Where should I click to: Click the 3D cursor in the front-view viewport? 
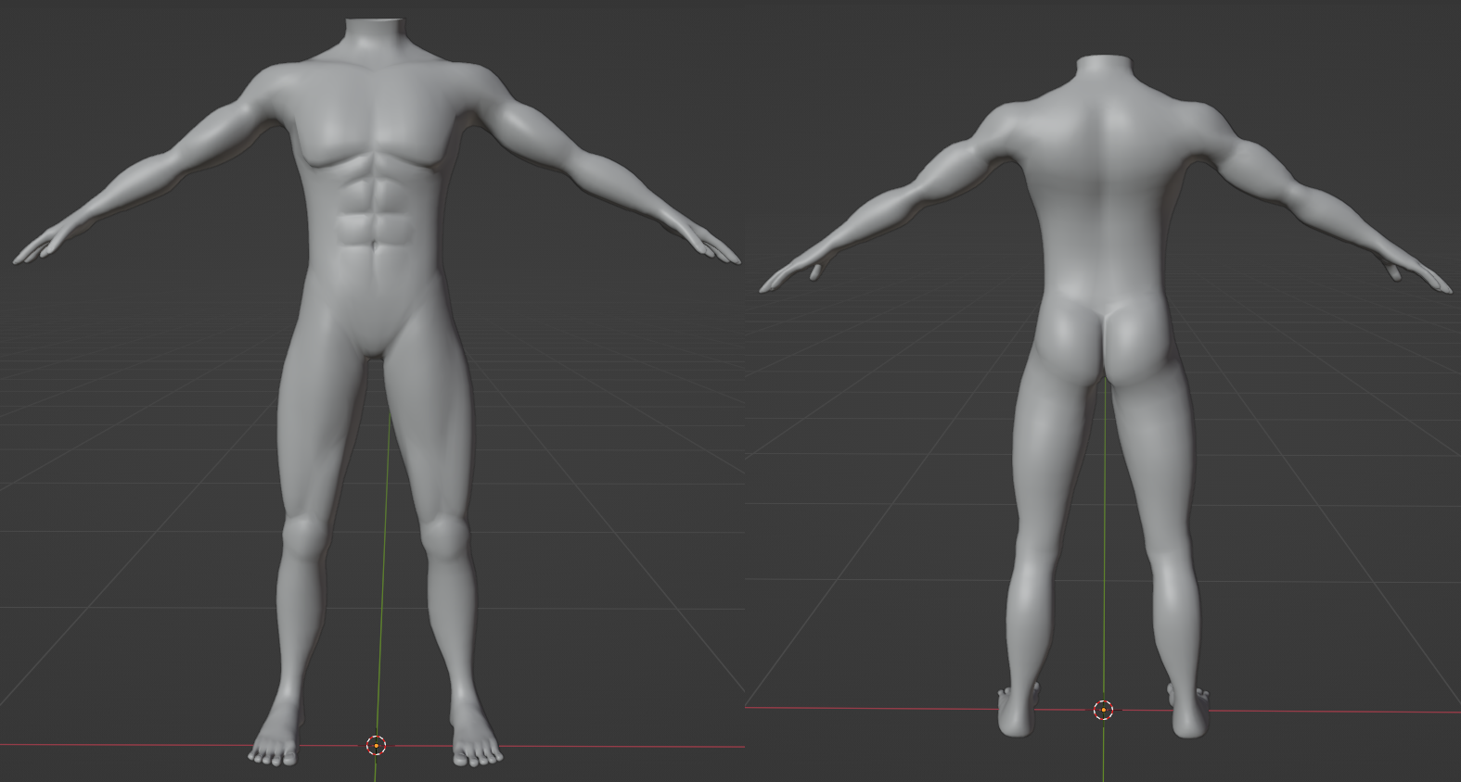tap(376, 745)
